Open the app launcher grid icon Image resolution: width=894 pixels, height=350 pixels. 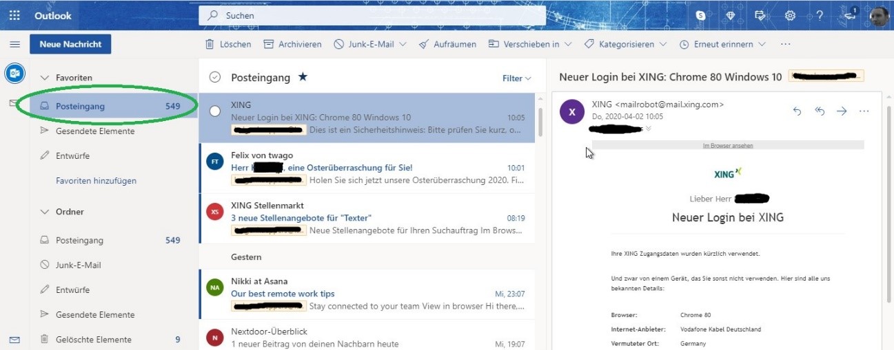pyautogui.click(x=14, y=15)
